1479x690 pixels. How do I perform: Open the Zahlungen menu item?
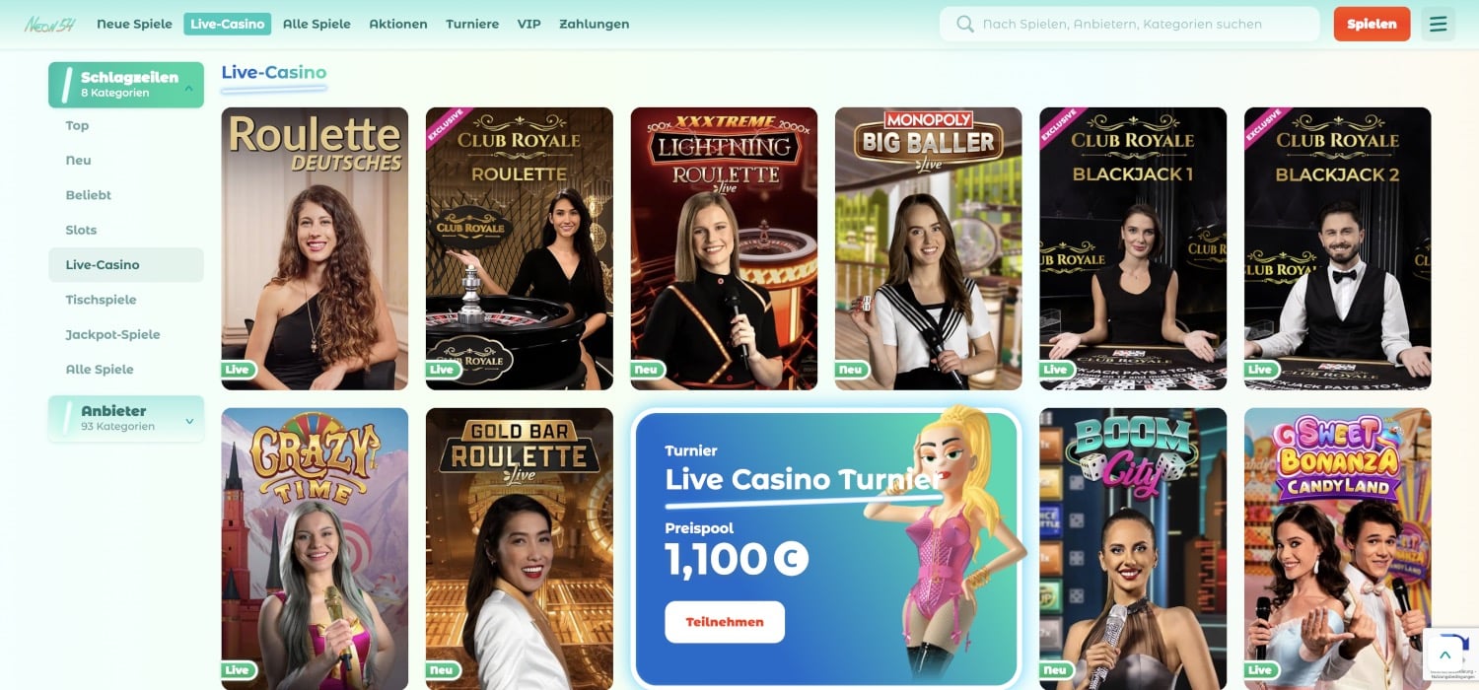coord(594,24)
